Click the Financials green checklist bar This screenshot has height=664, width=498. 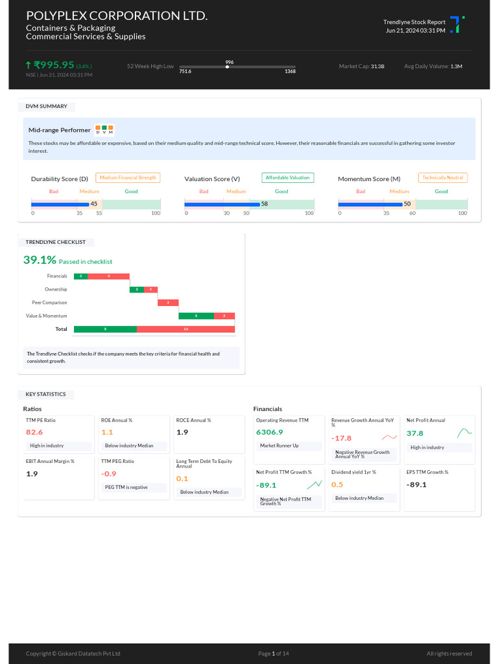tap(81, 276)
